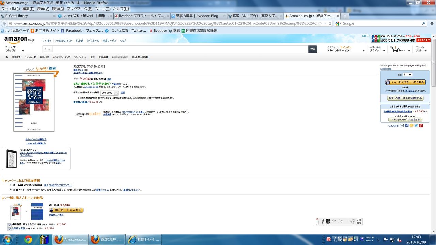Screen dimensions: 436x245
Task: Open the postal code dropdown arrow
Action: pos(116,93)
